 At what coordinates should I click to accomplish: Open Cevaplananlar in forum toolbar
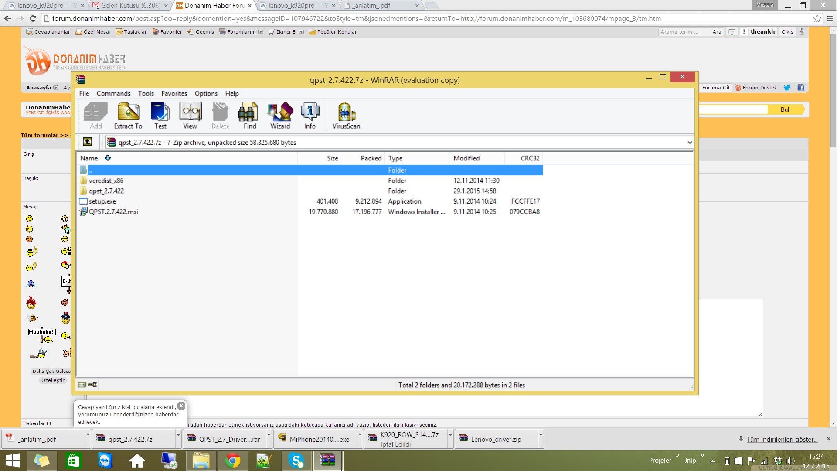pyautogui.click(x=48, y=32)
